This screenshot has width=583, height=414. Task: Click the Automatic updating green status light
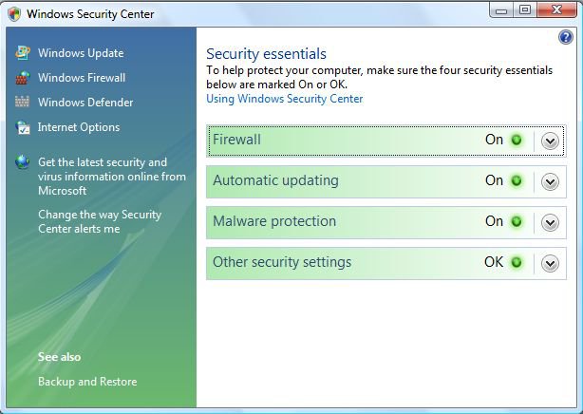(x=517, y=180)
